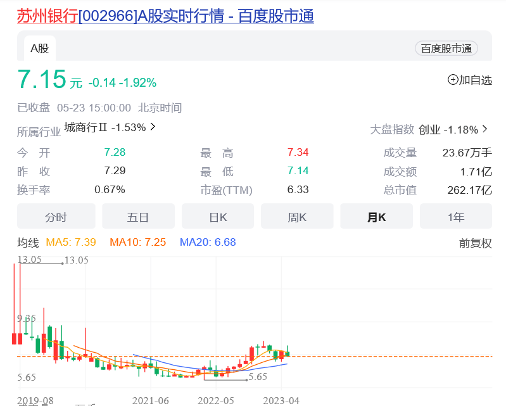Click the MA20: 6.68 indicator
The width and height of the screenshot is (506, 406).
[x=208, y=242]
